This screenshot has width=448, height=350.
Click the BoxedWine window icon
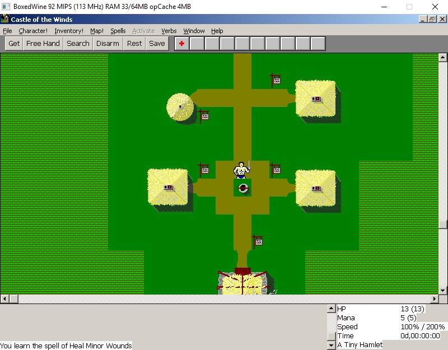click(x=6, y=6)
